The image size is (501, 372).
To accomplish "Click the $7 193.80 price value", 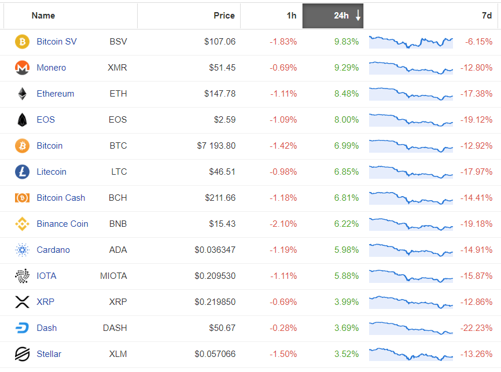I will (216, 146).
